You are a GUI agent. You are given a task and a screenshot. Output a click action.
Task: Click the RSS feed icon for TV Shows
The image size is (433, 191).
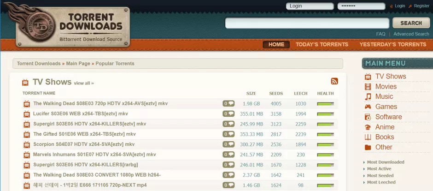[334, 81]
